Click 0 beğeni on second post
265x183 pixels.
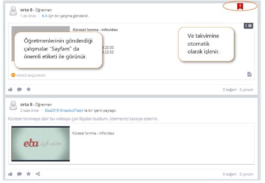pyautogui.click(x=230, y=174)
